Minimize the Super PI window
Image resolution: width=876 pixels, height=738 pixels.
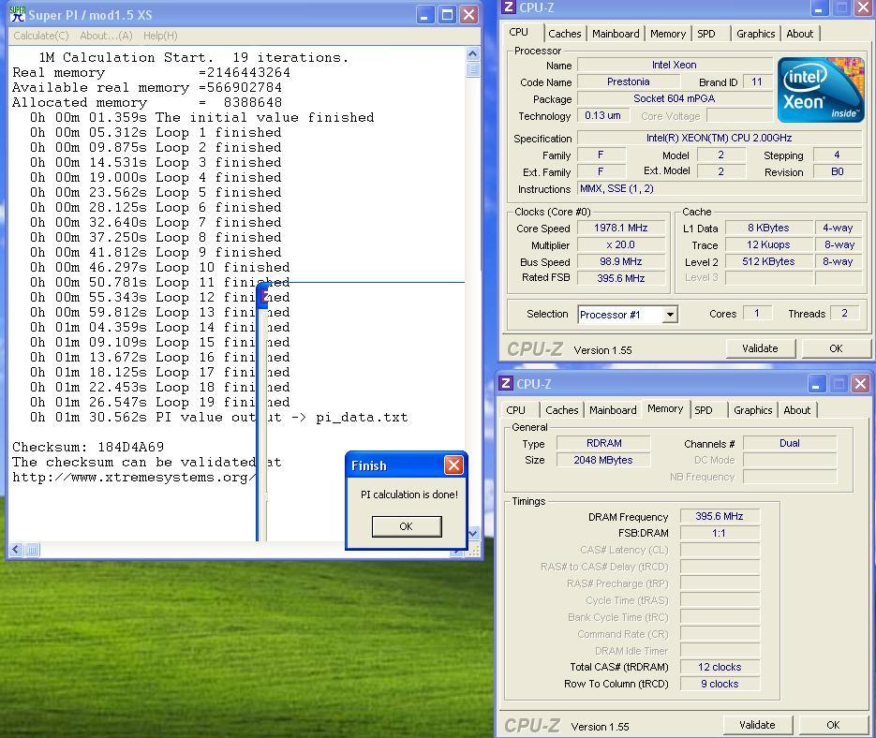coord(425,15)
